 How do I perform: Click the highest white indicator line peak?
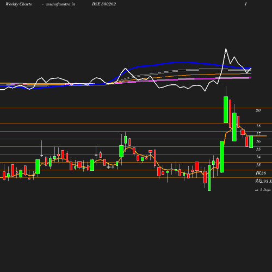click(x=226, y=48)
